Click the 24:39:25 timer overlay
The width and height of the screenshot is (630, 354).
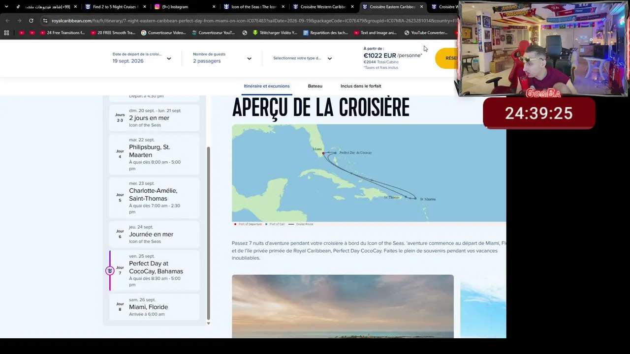(x=539, y=114)
